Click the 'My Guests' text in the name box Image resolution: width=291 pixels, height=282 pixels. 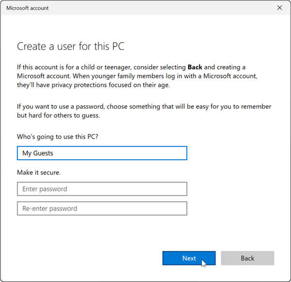coord(38,153)
